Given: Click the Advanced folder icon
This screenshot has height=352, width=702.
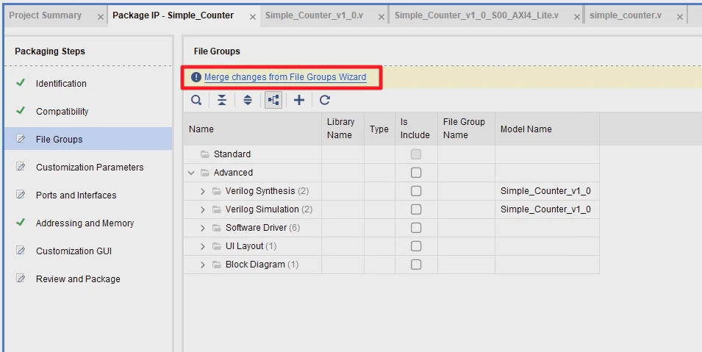Looking at the screenshot, I should point(205,173).
